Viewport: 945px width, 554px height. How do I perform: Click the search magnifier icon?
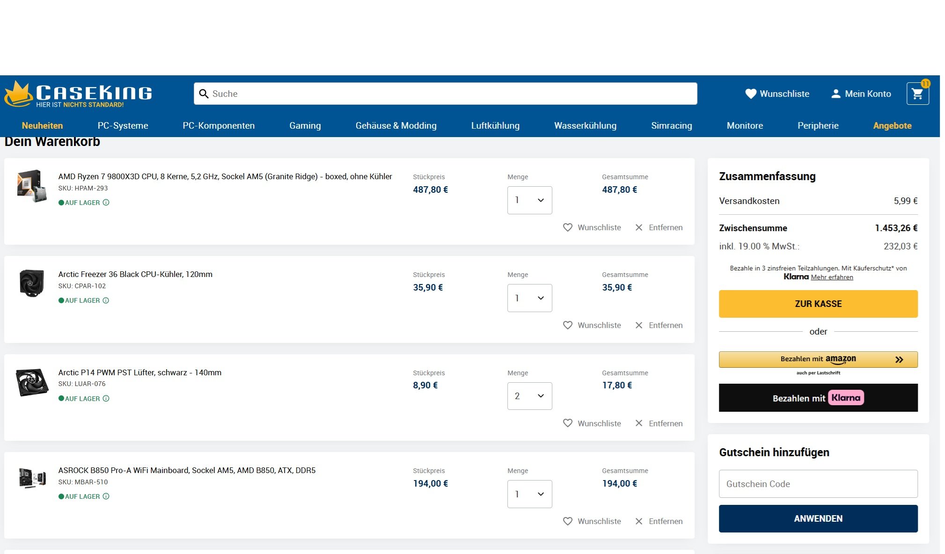tap(204, 94)
